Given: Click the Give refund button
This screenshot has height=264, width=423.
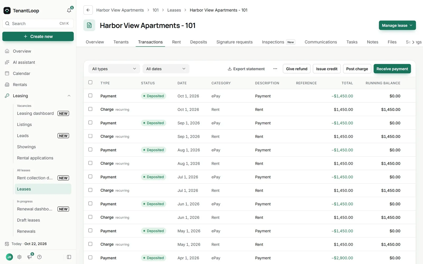Looking at the screenshot, I should click(x=297, y=69).
